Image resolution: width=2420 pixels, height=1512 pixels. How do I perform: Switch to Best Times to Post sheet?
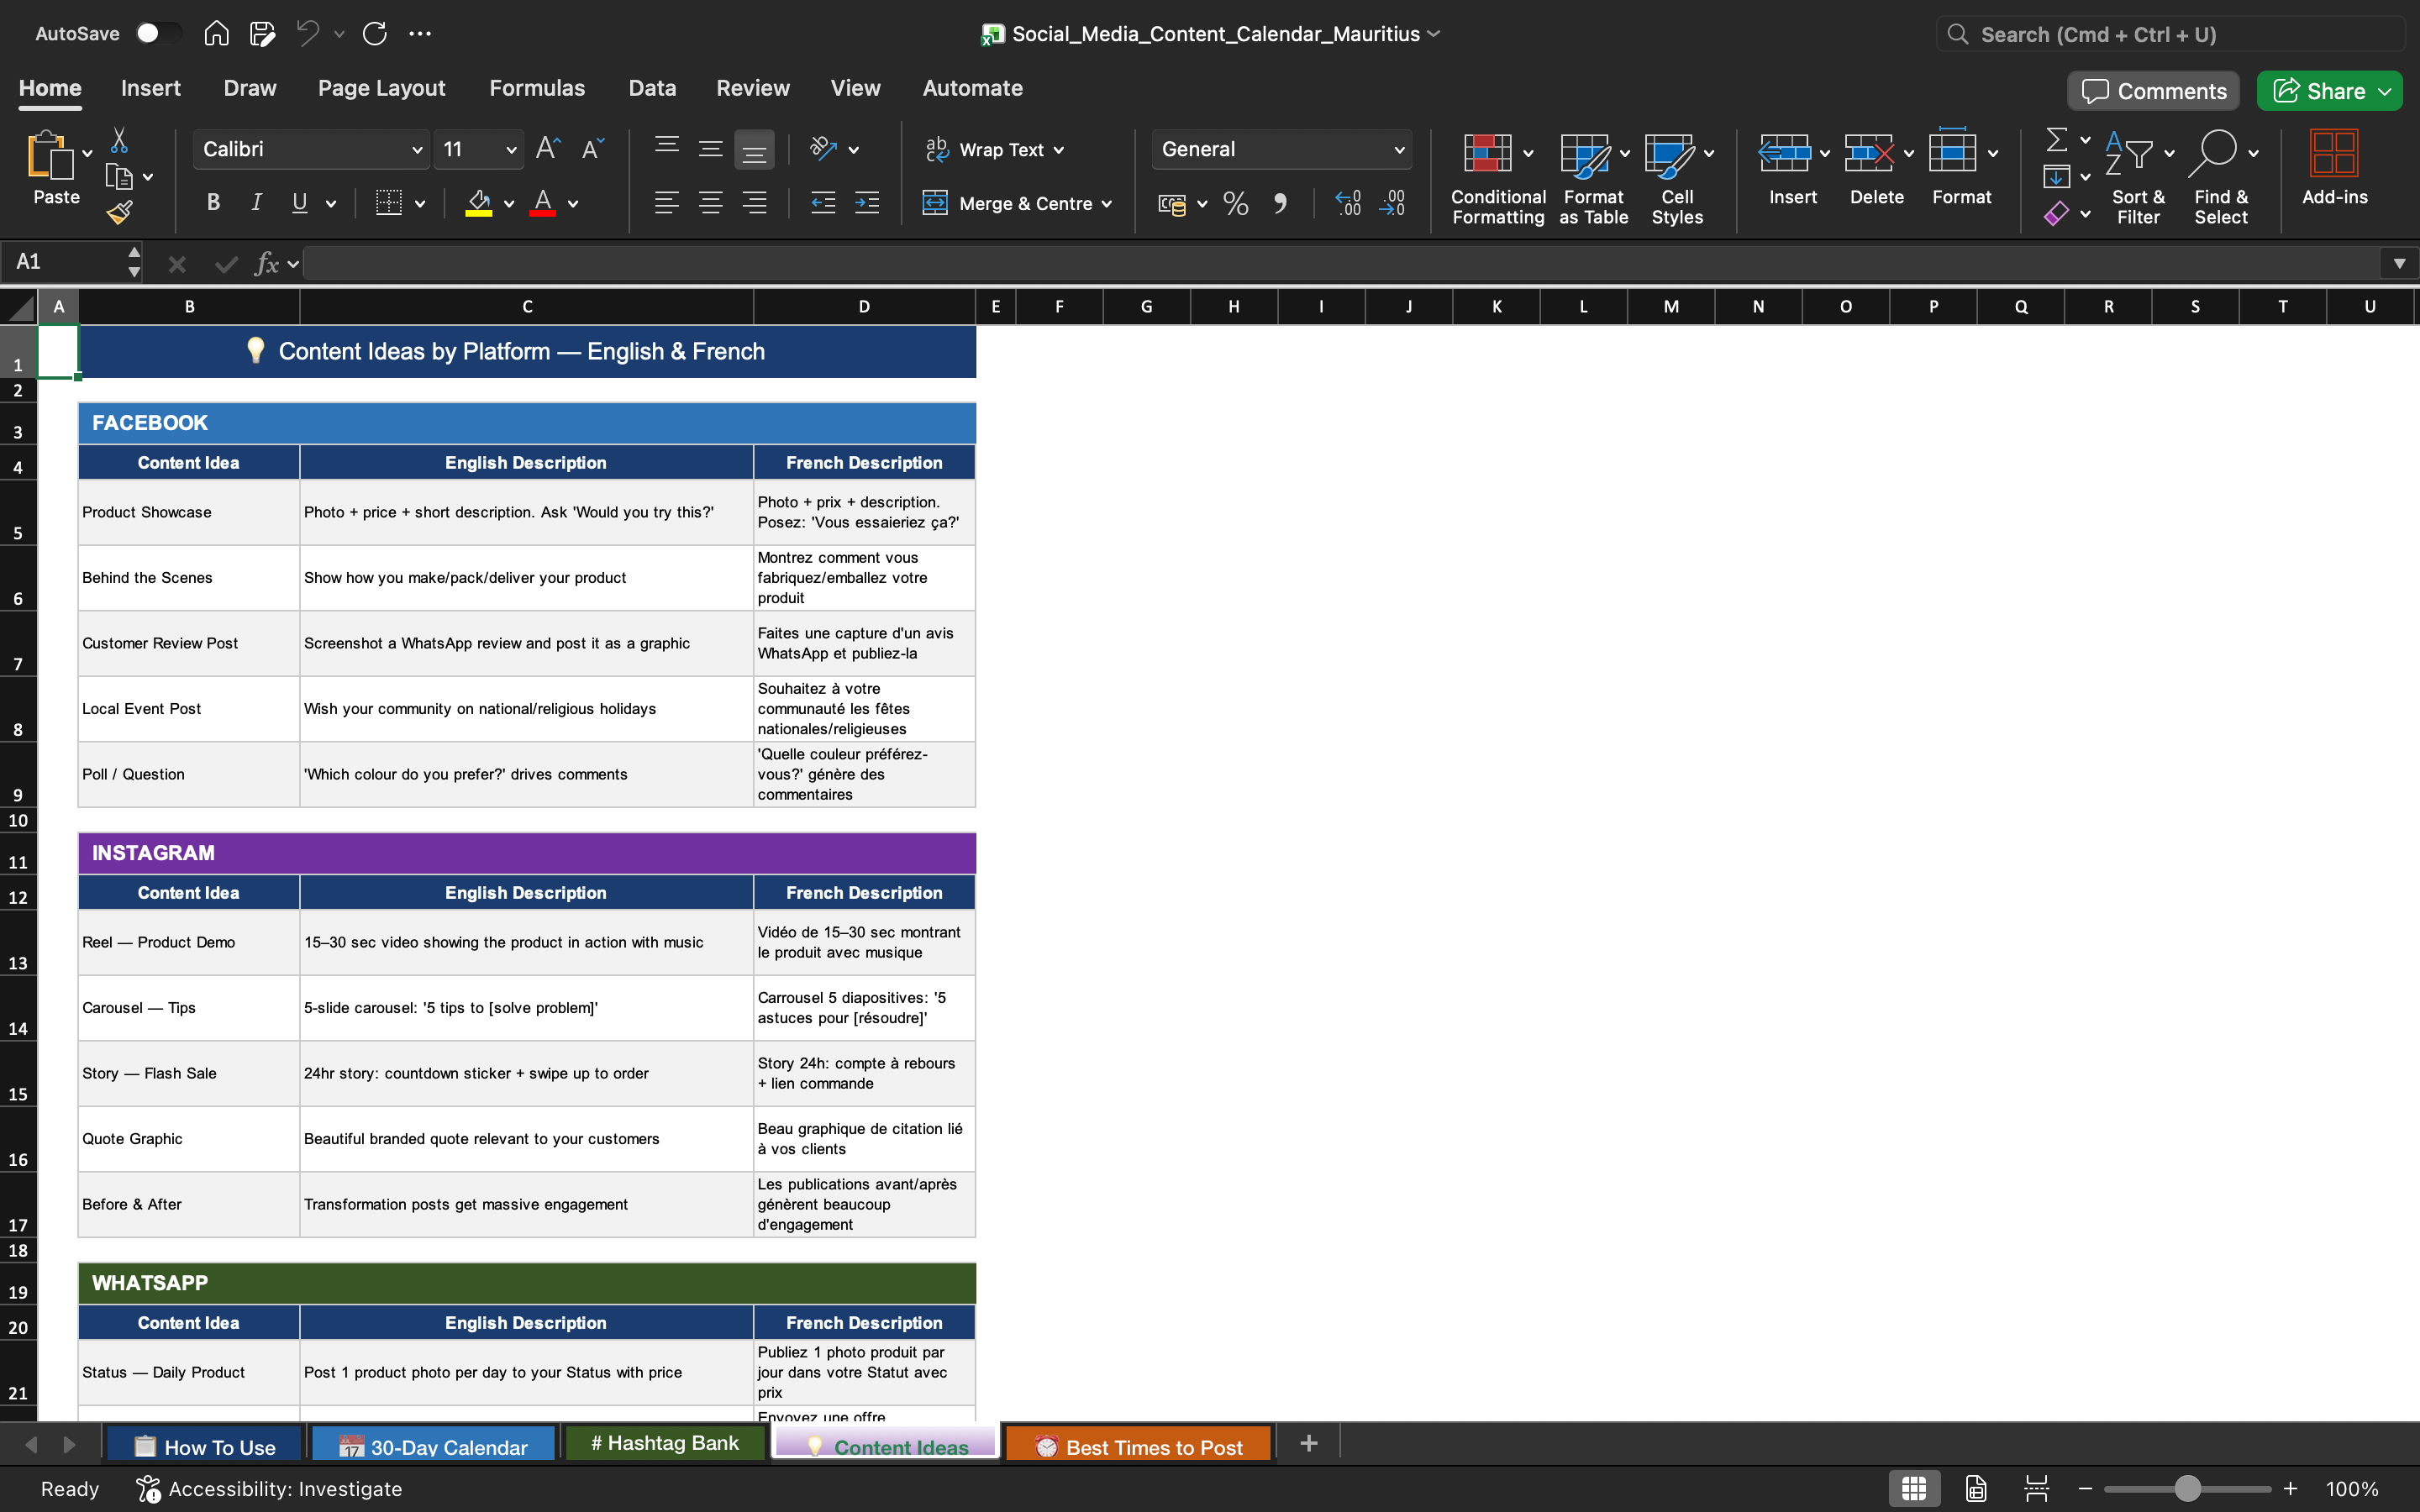point(1138,1446)
